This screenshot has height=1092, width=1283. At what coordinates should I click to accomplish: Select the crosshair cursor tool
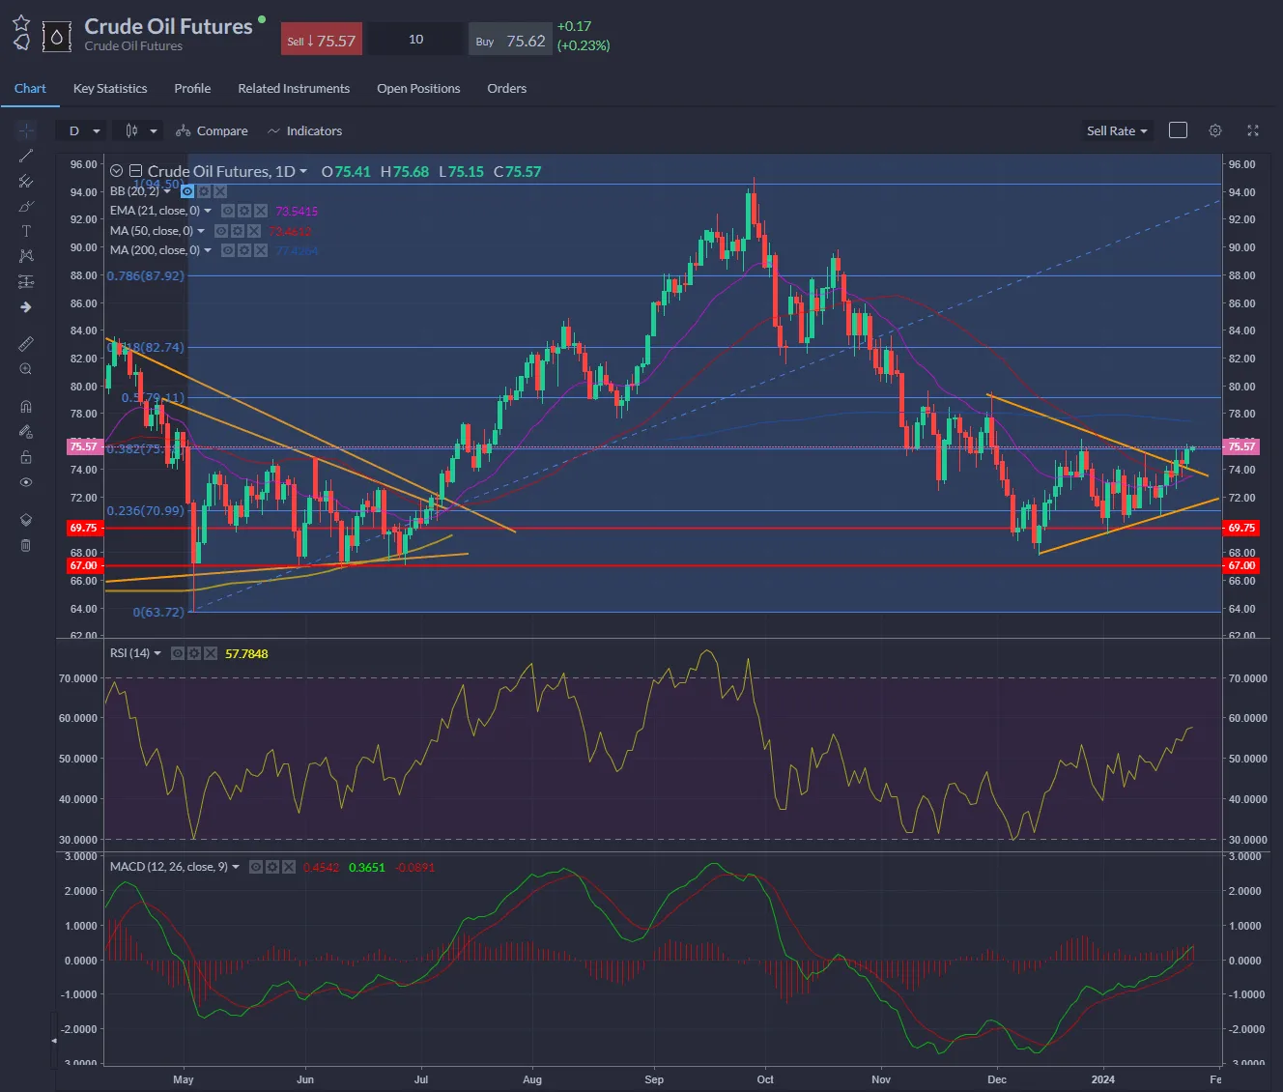click(x=26, y=130)
